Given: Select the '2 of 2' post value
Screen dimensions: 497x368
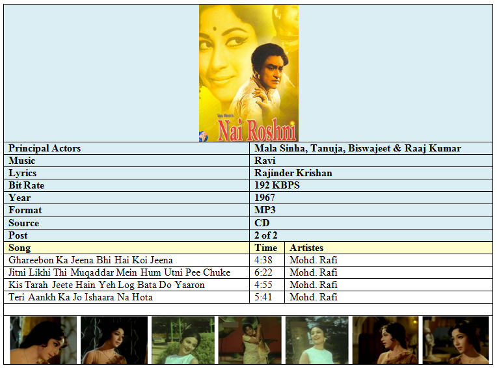Looking at the screenshot, I should pyautogui.click(x=265, y=235).
